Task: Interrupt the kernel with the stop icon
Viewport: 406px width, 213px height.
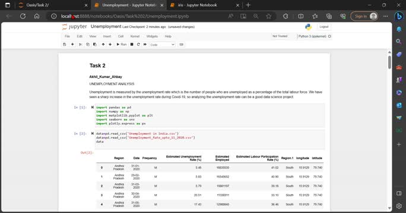Action: click(x=132, y=44)
